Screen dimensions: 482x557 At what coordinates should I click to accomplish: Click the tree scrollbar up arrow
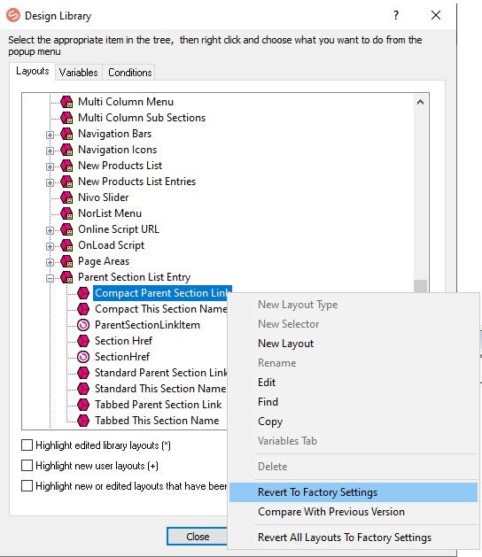[x=421, y=103]
